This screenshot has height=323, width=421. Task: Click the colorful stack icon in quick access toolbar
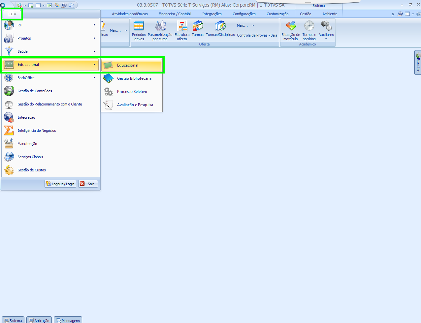57,5
